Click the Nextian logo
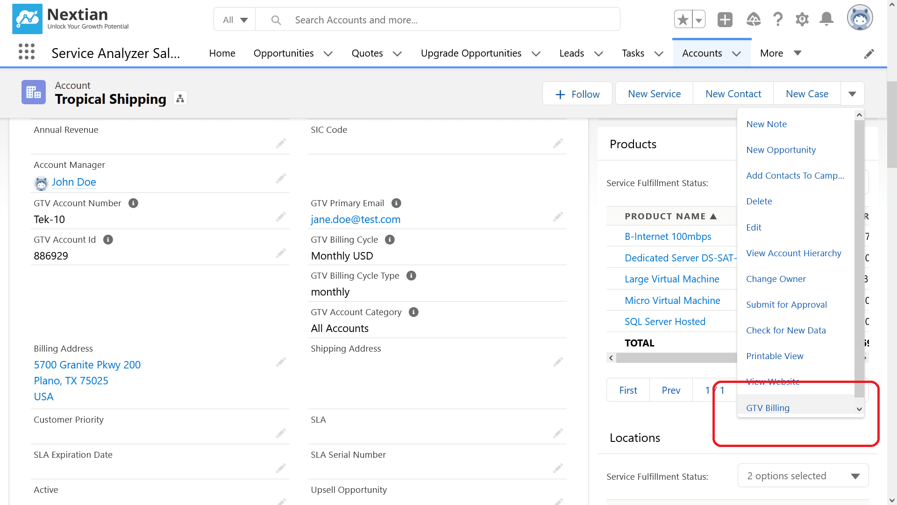 pos(71,19)
